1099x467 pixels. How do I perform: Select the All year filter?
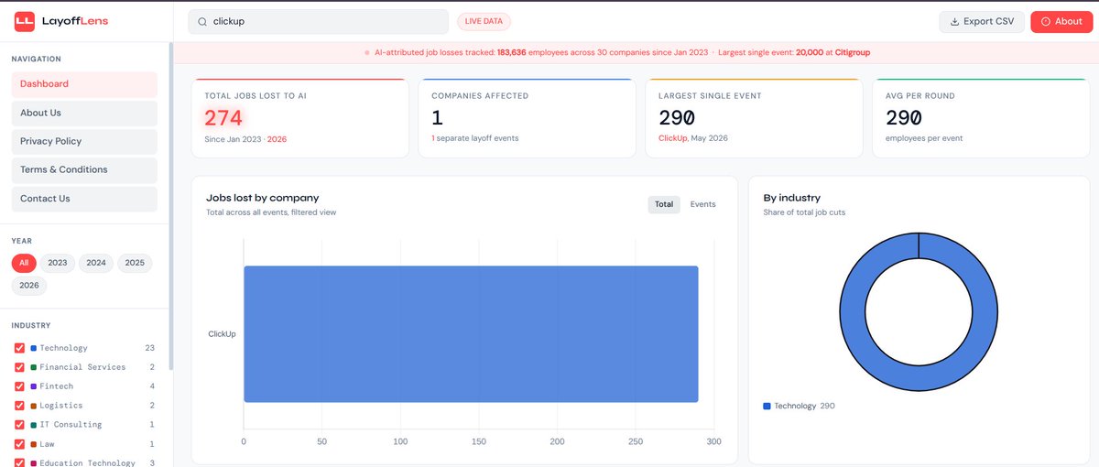(x=25, y=263)
